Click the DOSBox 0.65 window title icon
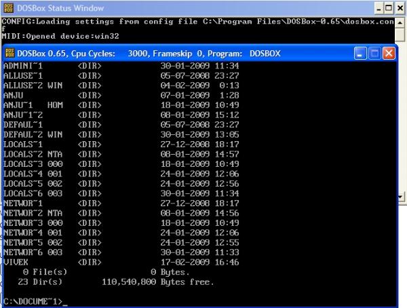407x308 pixels. [10, 53]
